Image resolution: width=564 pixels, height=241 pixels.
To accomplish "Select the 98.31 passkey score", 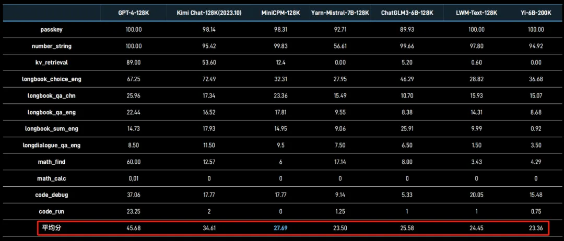I will point(280,30).
